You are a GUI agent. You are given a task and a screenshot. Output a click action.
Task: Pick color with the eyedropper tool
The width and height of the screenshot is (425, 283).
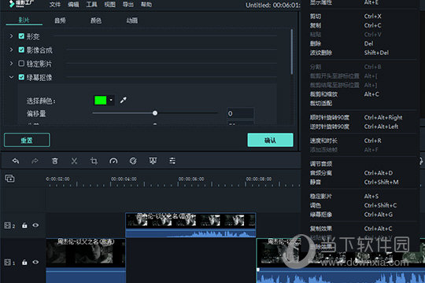pyautogui.click(x=124, y=100)
